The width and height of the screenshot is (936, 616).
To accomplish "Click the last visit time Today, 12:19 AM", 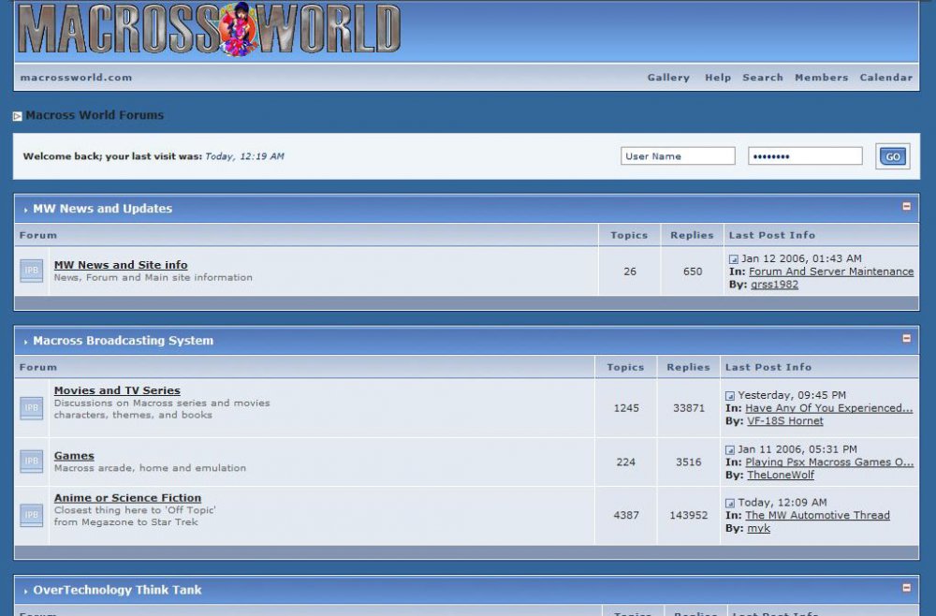I will click(244, 156).
